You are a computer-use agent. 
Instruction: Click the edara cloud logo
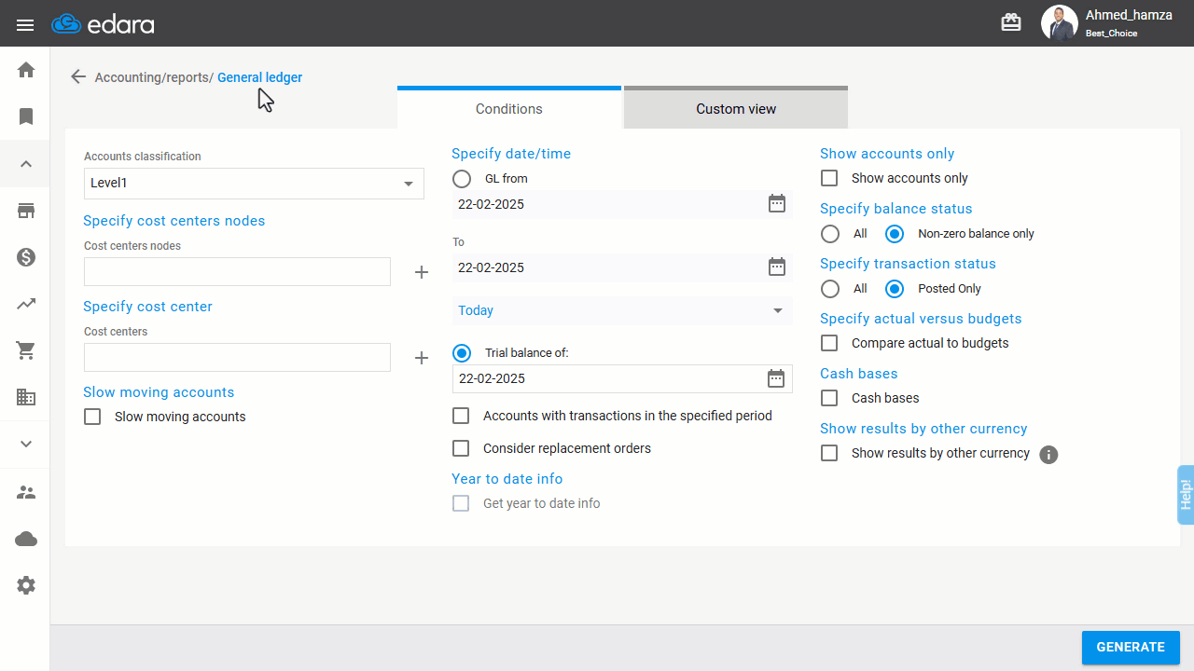click(x=103, y=24)
